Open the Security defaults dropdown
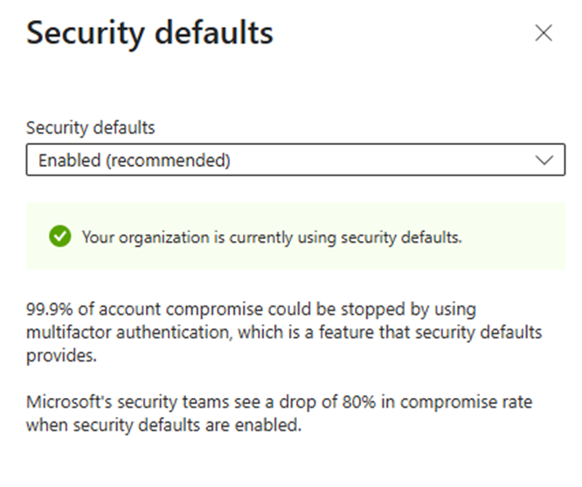This screenshot has width=582, height=487. 295,160
